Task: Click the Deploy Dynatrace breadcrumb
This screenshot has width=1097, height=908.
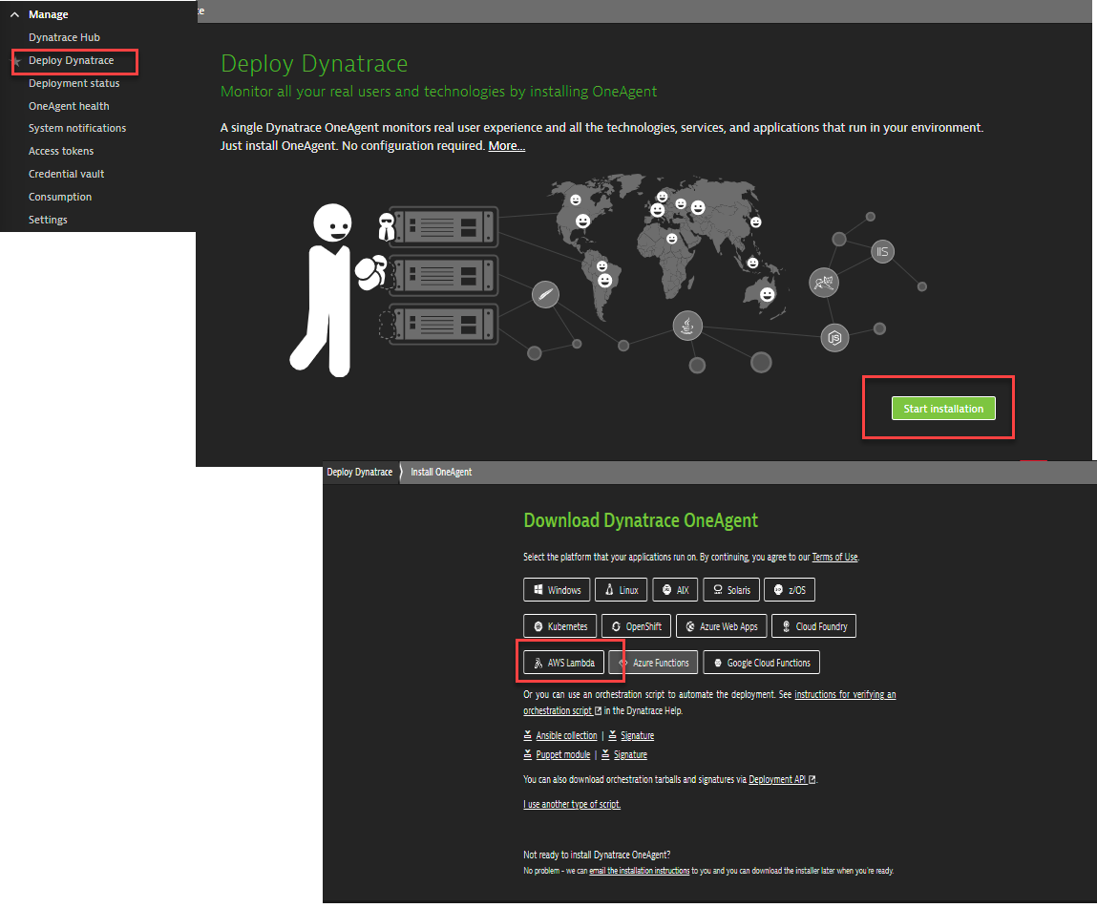Action: point(359,473)
